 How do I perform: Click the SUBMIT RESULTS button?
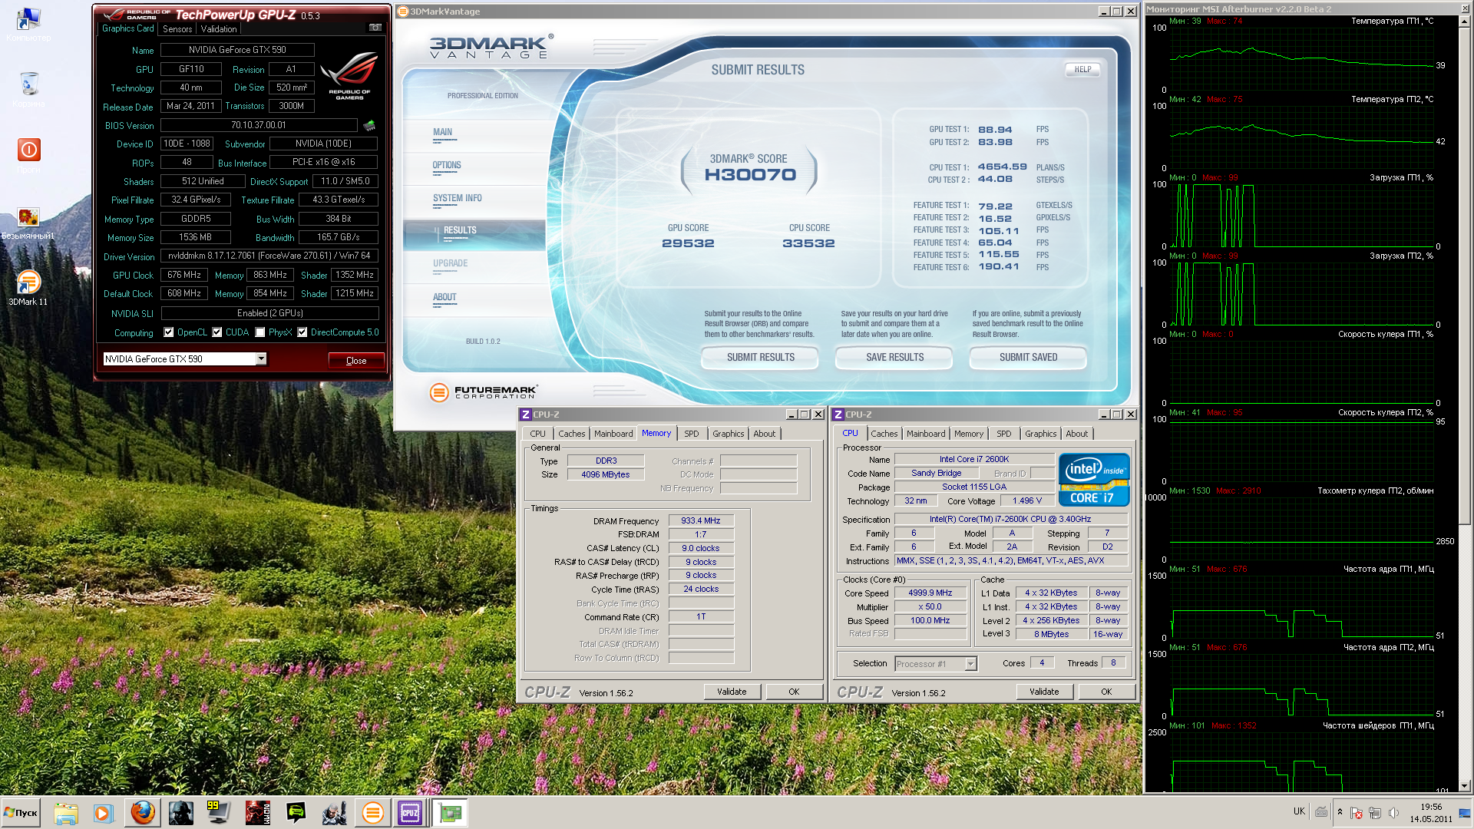[x=760, y=357]
